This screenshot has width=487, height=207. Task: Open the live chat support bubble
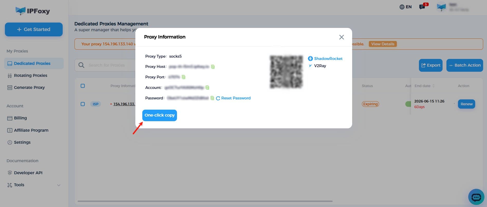[x=476, y=197]
